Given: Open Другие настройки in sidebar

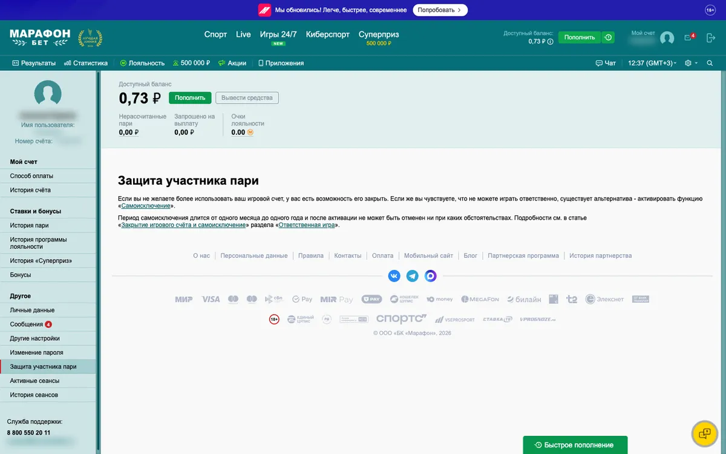Looking at the screenshot, I should (x=48, y=338).
